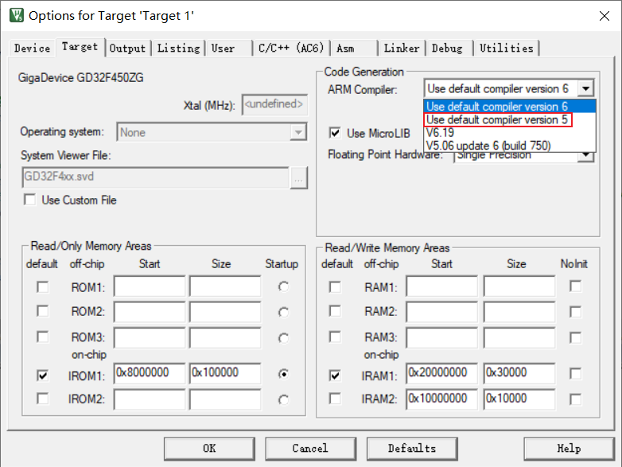The image size is (622, 467).
Task: Enable the Use Custom File checkbox
Action: [x=29, y=200]
